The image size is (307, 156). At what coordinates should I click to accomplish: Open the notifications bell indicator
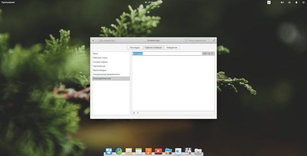pyautogui.click(x=296, y=2)
